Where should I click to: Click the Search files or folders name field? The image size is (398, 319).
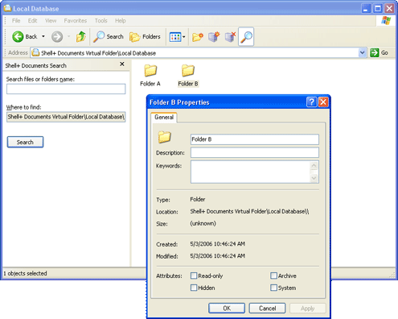coord(66,89)
